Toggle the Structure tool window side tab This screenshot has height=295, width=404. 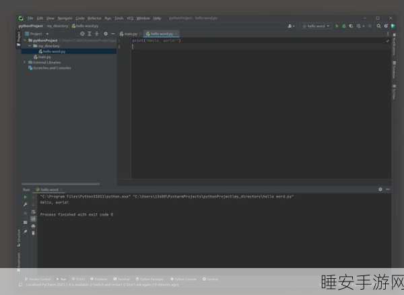[x=19, y=238]
